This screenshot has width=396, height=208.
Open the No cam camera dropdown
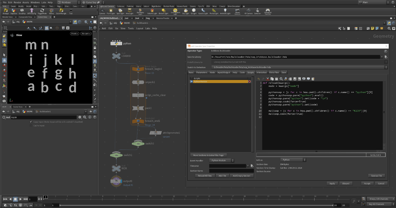(x=86, y=33)
